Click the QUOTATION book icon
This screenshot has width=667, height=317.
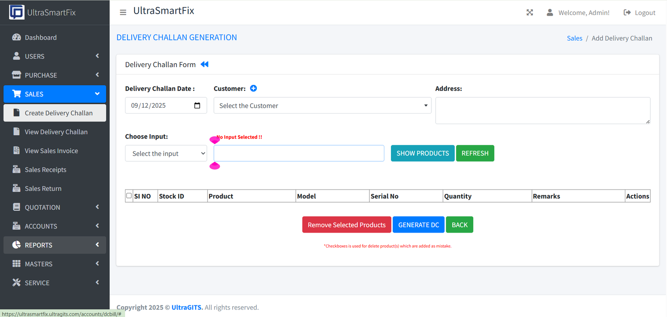click(17, 207)
